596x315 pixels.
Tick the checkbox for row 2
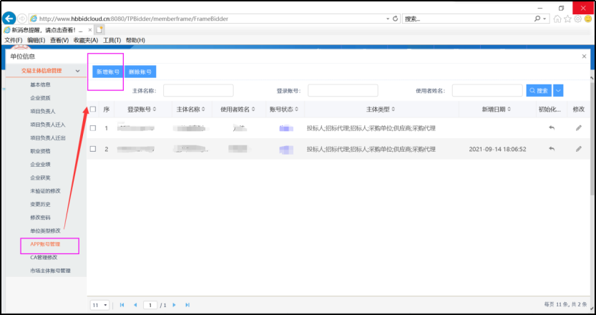tap(93, 149)
